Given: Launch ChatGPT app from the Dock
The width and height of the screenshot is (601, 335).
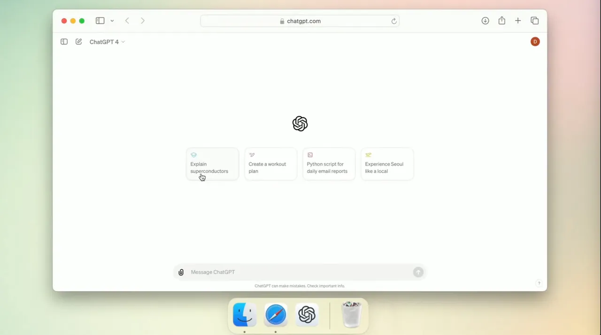Looking at the screenshot, I should [x=307, y=314].
